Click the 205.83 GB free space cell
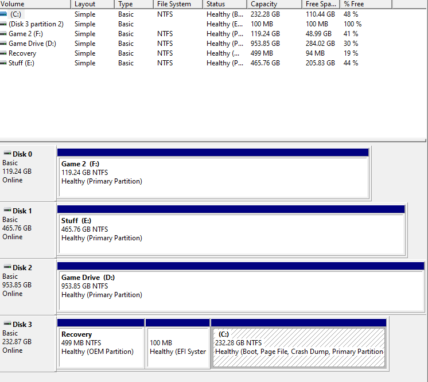Screen dimensions: 428x382 click(x=320, y=63)
